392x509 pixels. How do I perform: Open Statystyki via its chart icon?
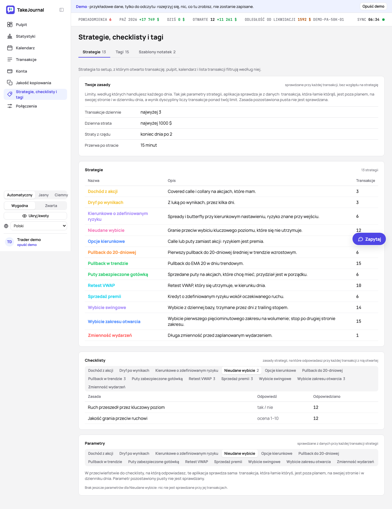coord(10,36)
